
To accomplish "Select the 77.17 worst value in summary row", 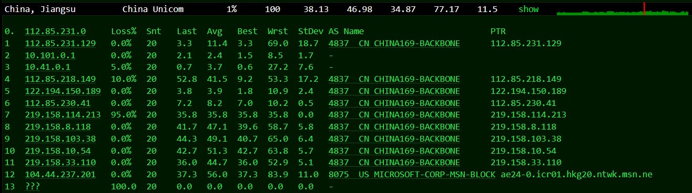I will pos(446,9).
